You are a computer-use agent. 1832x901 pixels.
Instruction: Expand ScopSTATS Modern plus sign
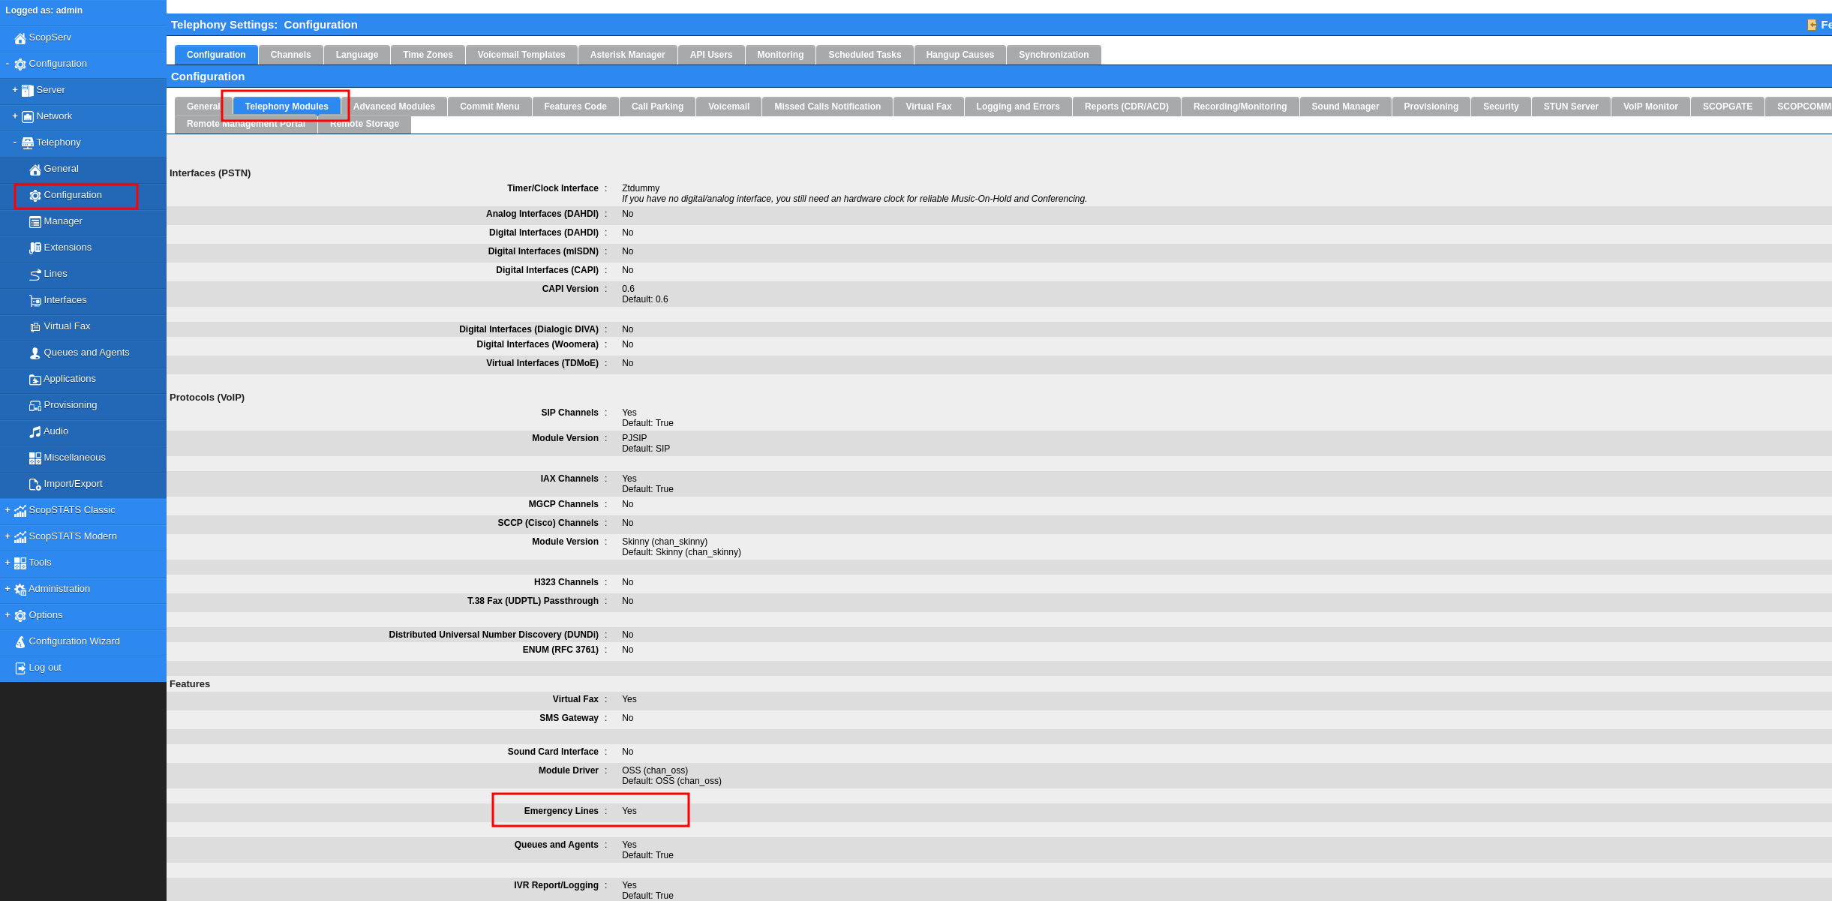8,536
